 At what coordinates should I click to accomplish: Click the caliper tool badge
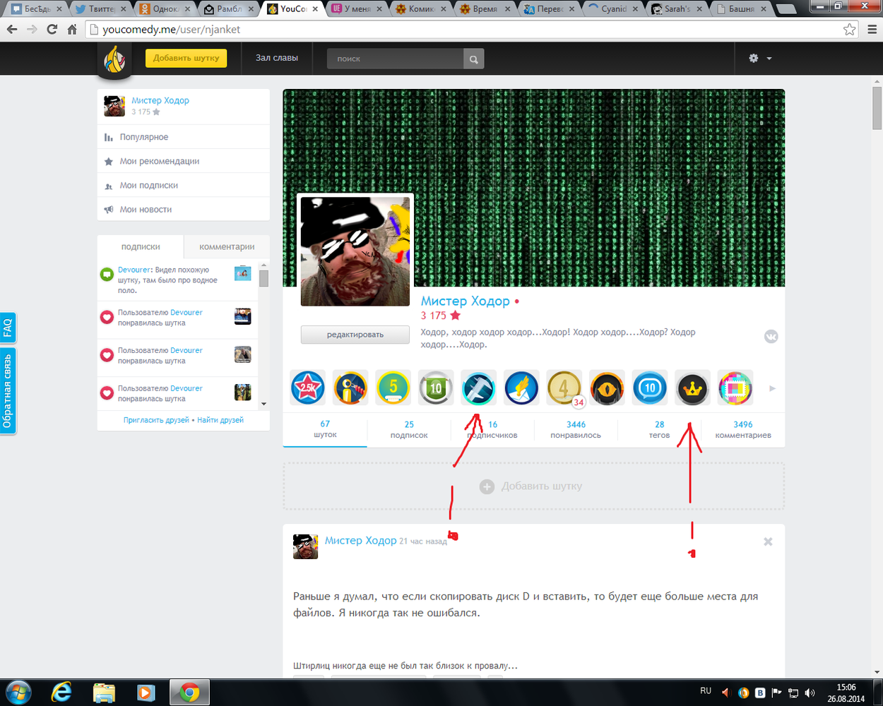click(479, 388)
